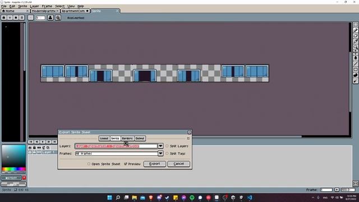The width and height of the screenshot is (359, 202).
Task: Toggle visibility of all layers in timeline header
Action: tap(30, 148)
